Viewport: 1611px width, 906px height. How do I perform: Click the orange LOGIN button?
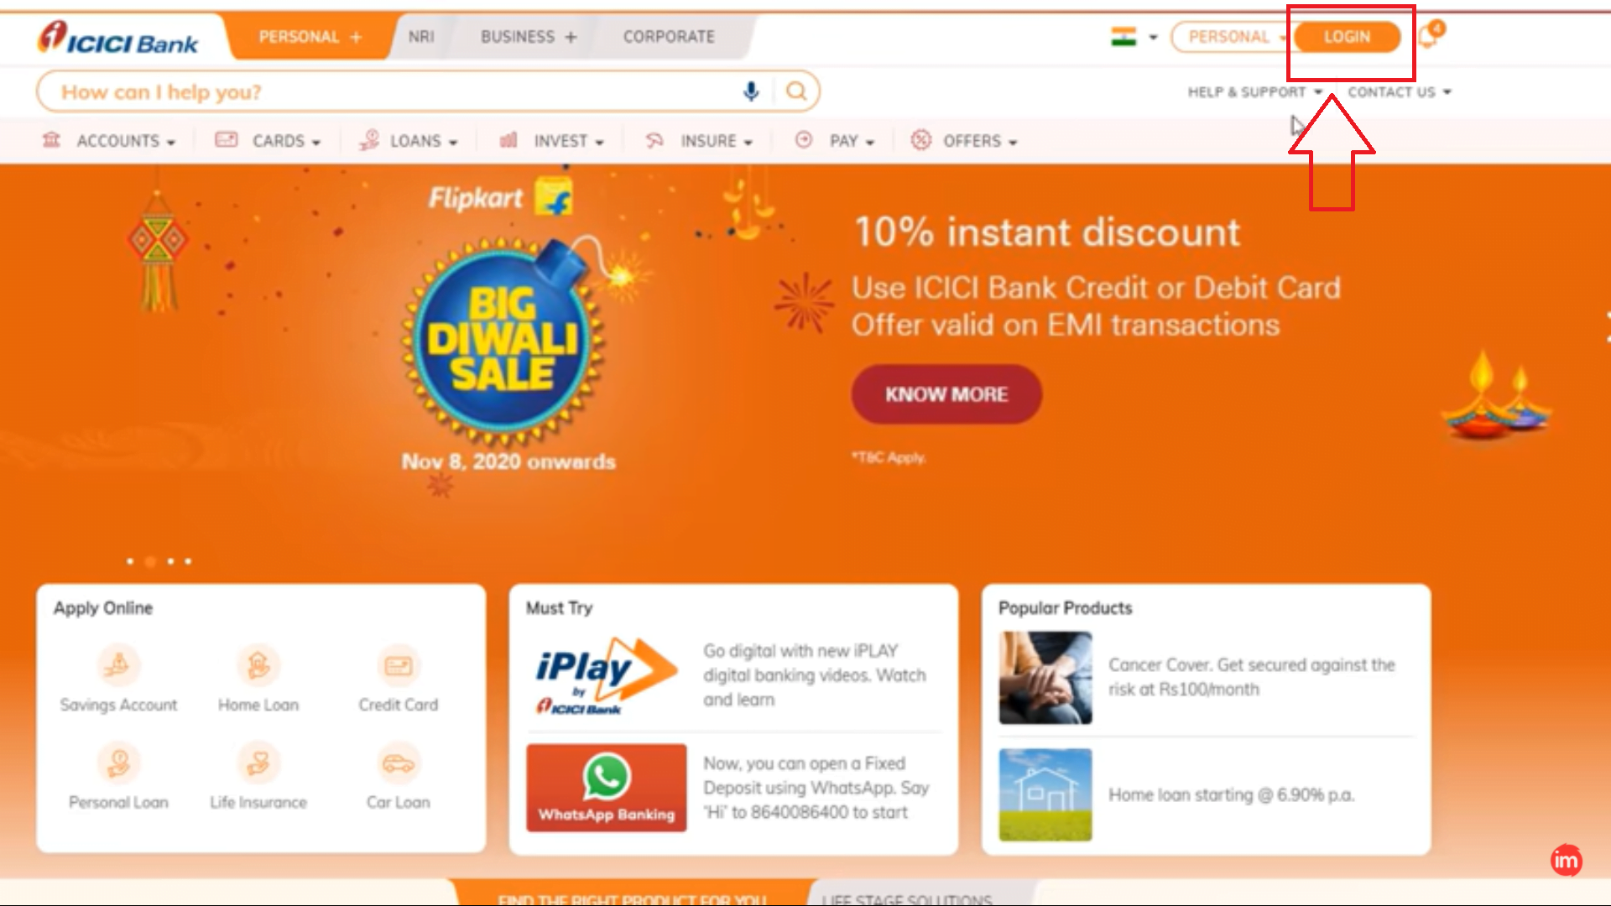point(1347,37)
